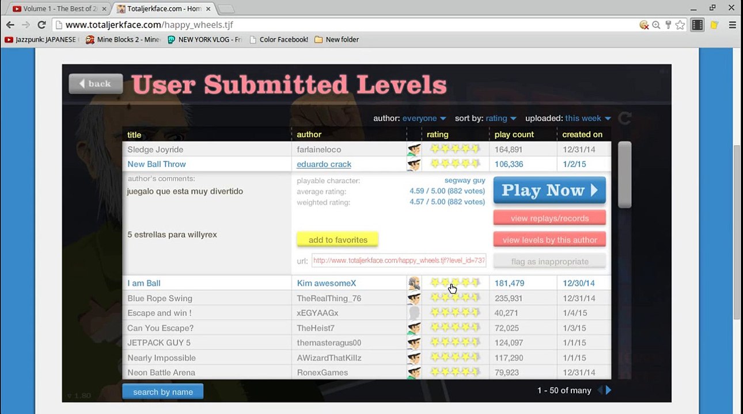Viewport: 743px width, 414px height.
Task: Click the back arrow button in game
Action: click(x=96, y=84)
